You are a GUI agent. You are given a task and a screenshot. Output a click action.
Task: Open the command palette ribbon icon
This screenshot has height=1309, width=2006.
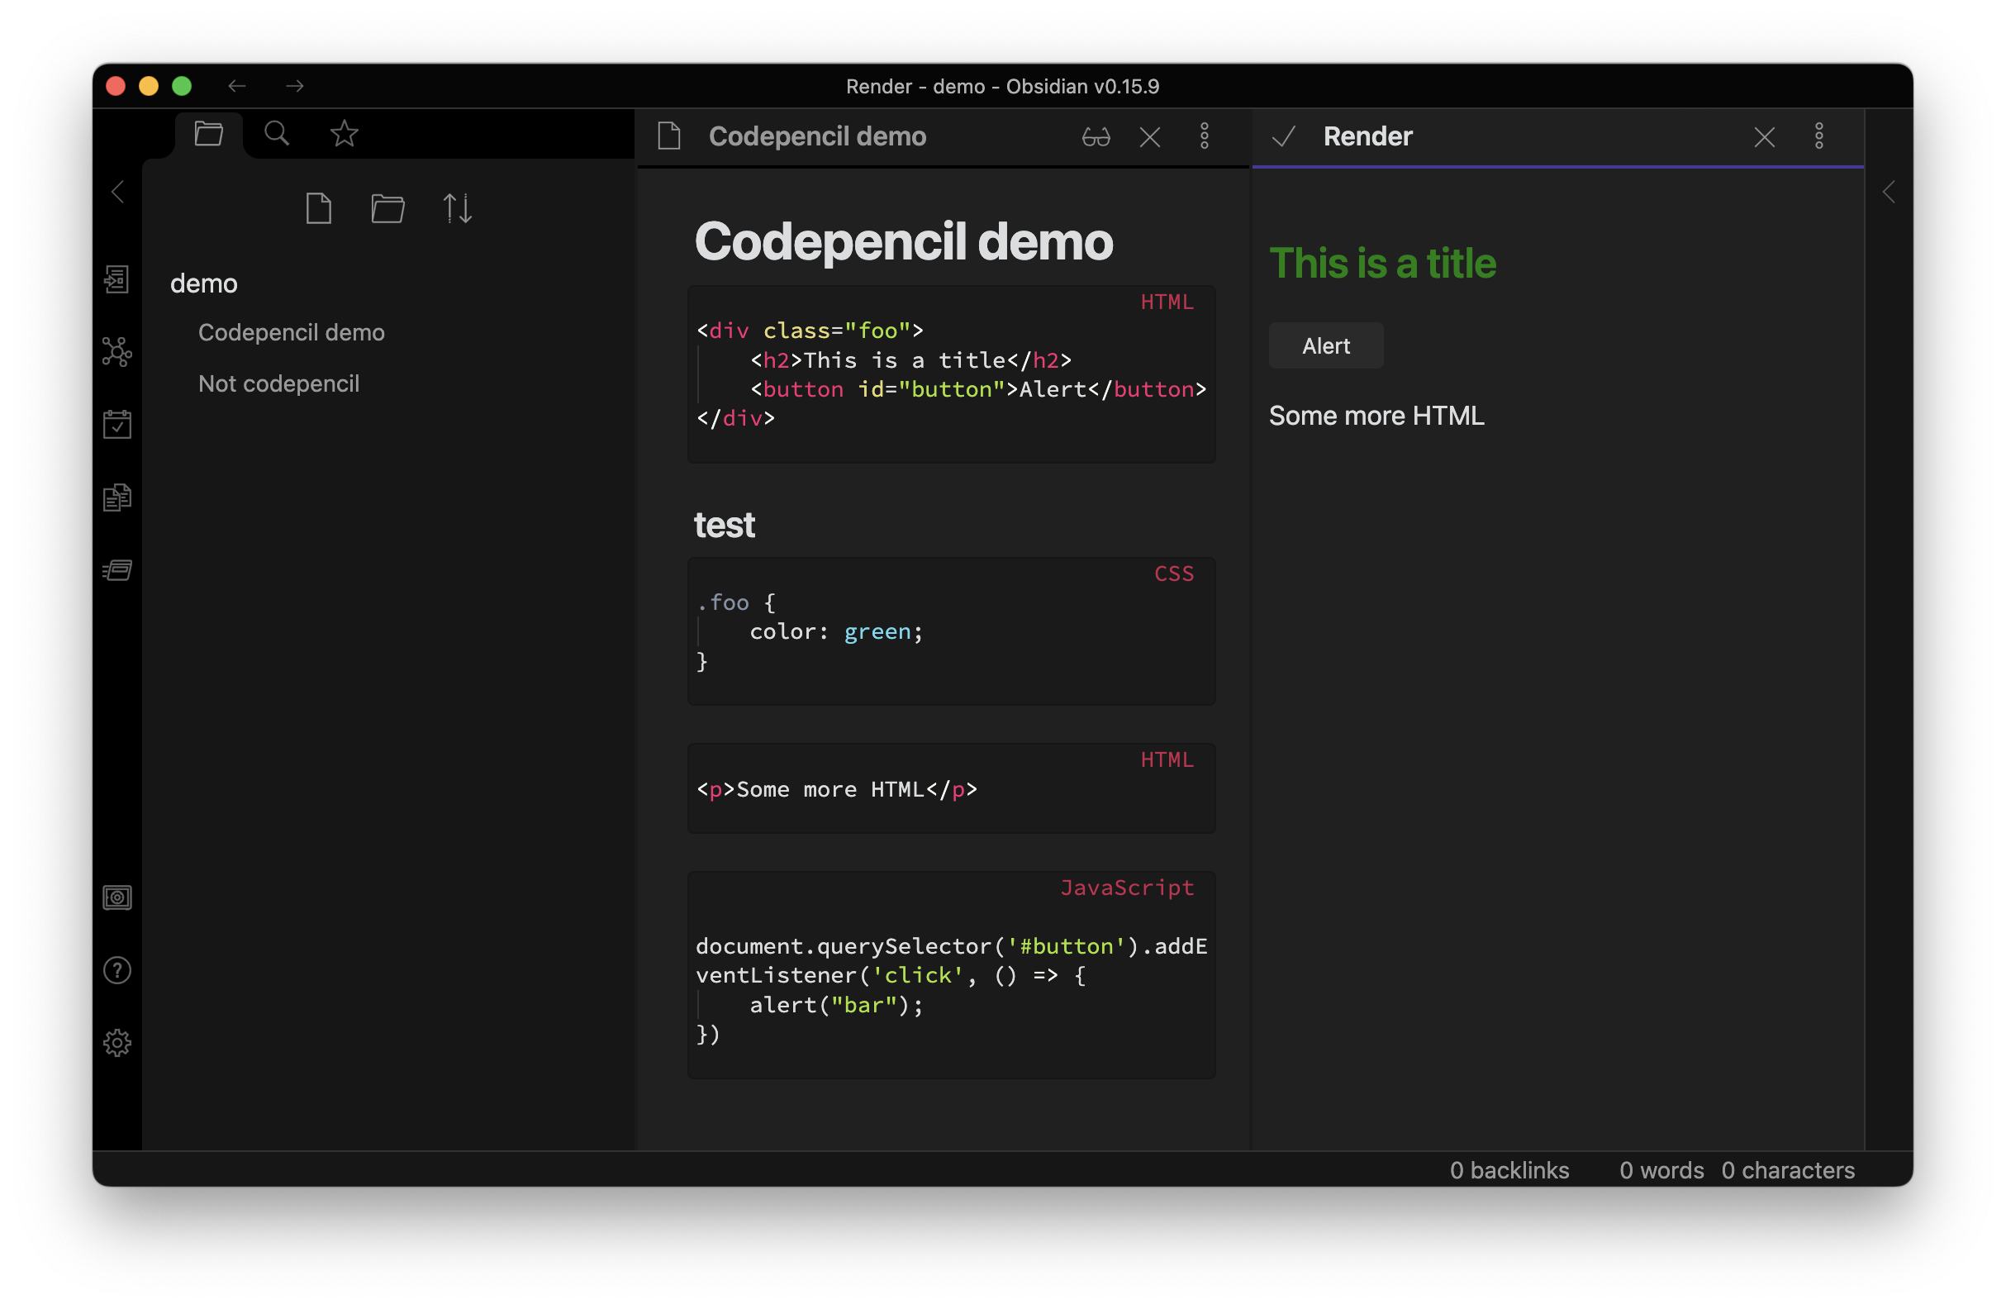(x=117, y=571)
